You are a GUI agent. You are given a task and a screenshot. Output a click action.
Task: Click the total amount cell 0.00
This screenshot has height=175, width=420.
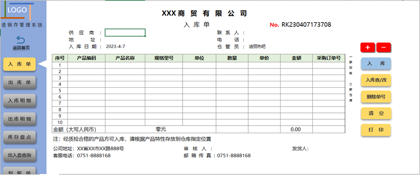pyautogui.click(x=297, y=129)
